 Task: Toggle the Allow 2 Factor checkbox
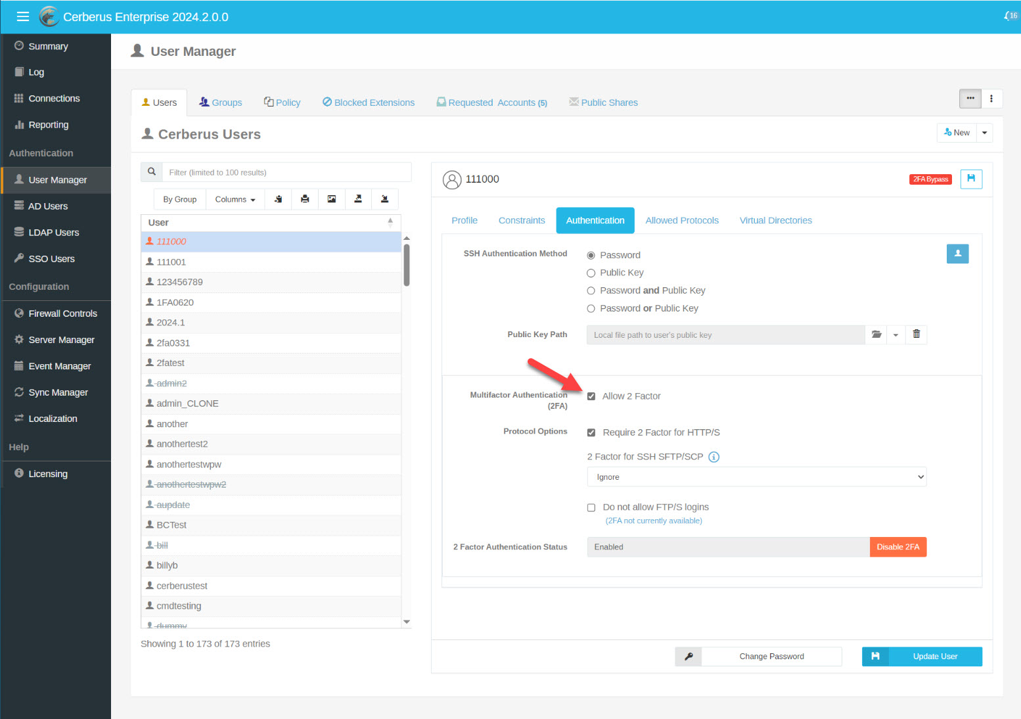coord(591,396)
